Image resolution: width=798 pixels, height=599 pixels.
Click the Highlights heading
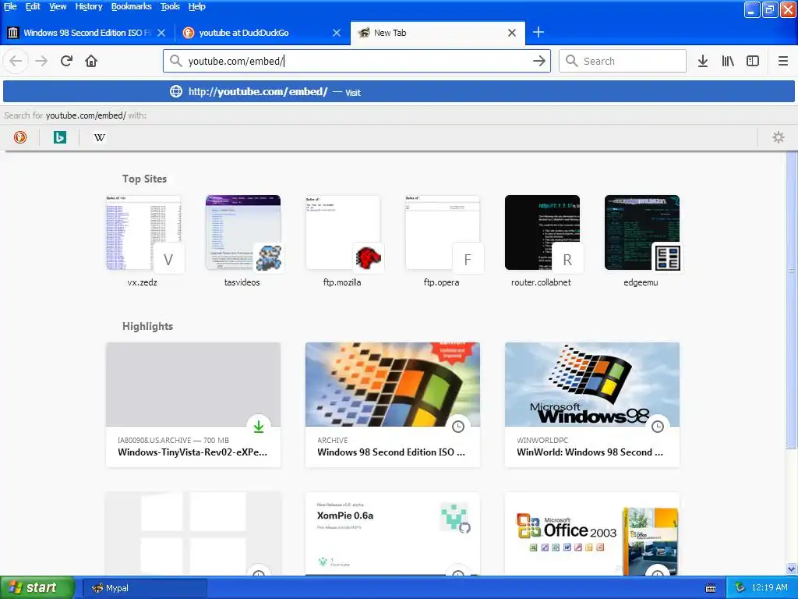tap(147, 326)
